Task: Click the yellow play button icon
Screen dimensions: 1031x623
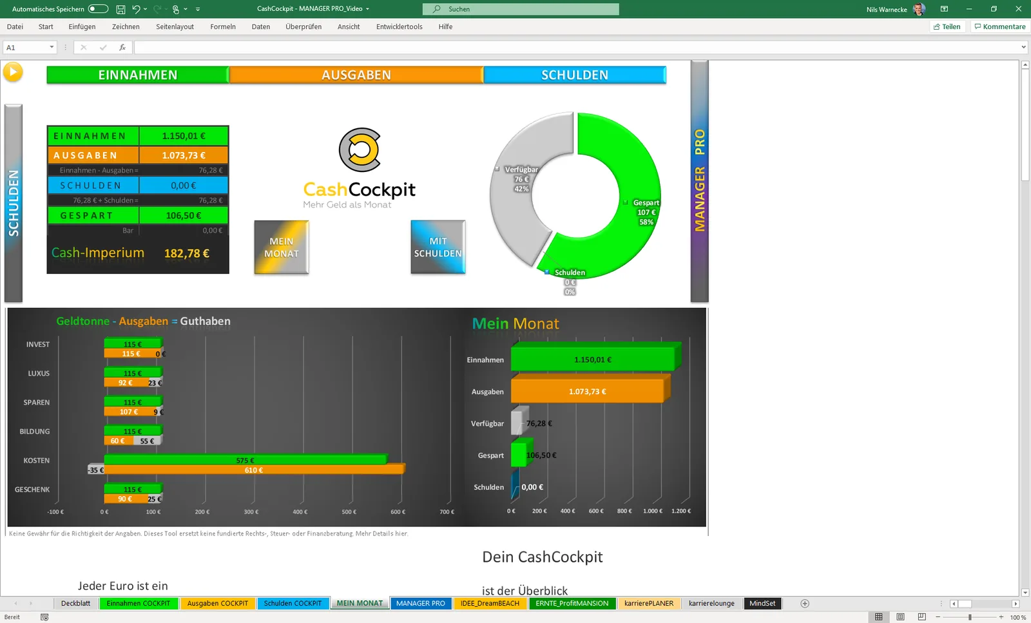Action: (12, 72)
